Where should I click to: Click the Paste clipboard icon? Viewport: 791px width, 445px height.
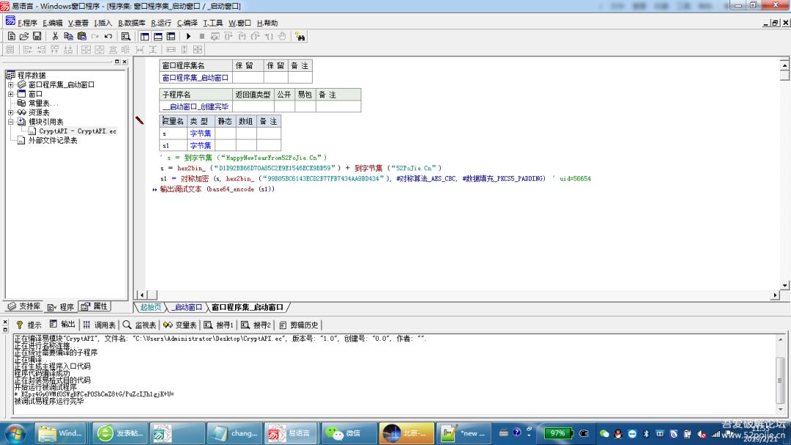[81, 36]
